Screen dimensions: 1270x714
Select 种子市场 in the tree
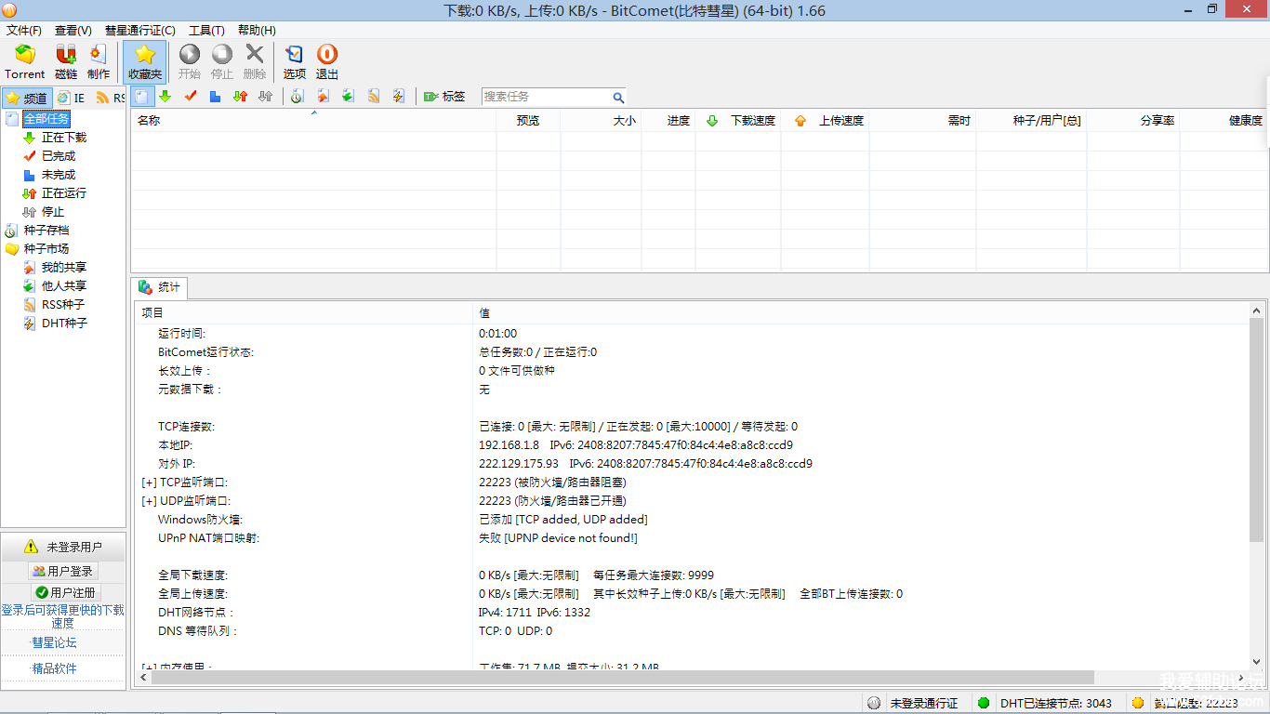(46, 249)
